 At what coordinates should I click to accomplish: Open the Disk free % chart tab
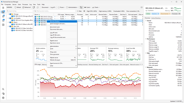pyautogui.click(x=105, y=65)
